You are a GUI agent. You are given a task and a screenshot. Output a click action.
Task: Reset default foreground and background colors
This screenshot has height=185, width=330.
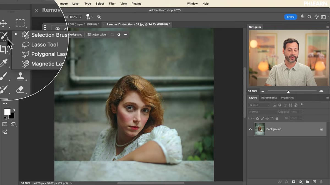click(x=5, y=118)
